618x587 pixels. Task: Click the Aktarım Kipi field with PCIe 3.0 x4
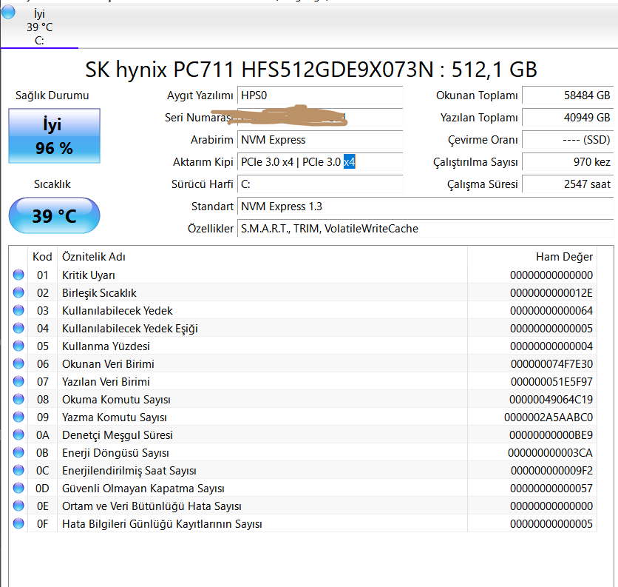click(x=320, y=162)
